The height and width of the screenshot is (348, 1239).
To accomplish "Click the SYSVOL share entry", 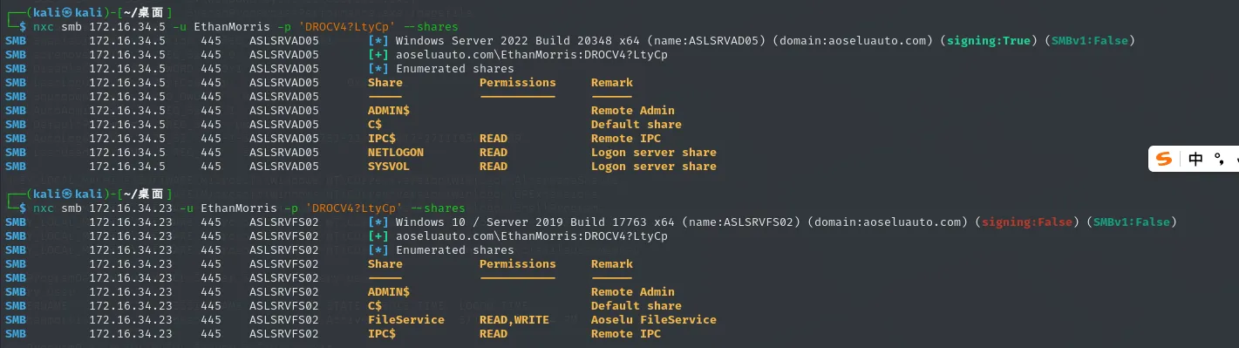I will [389, 167].
